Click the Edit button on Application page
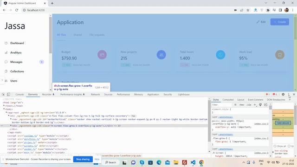 pos(261,22)
